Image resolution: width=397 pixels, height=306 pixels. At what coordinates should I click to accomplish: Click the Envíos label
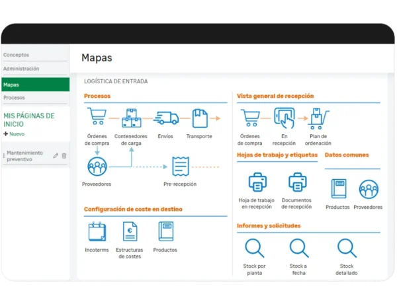[165, 136]
